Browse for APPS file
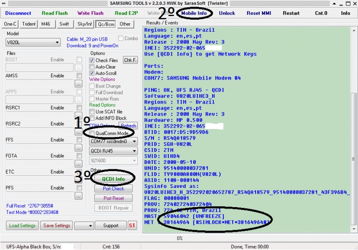This screenshot has height=250, width=358. (x=78, y=100)
